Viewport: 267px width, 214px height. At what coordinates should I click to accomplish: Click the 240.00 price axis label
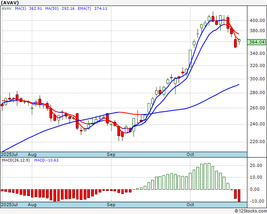click(257, 124)
